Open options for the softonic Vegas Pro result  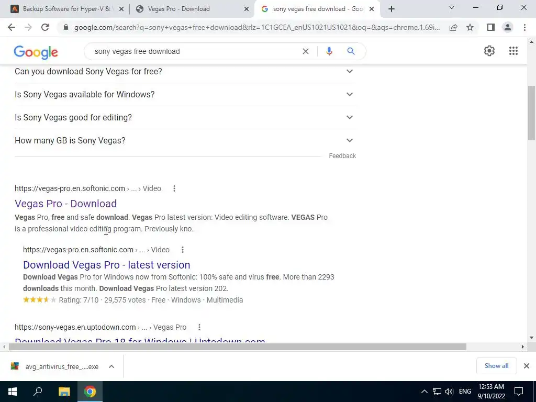coord(174,188)
